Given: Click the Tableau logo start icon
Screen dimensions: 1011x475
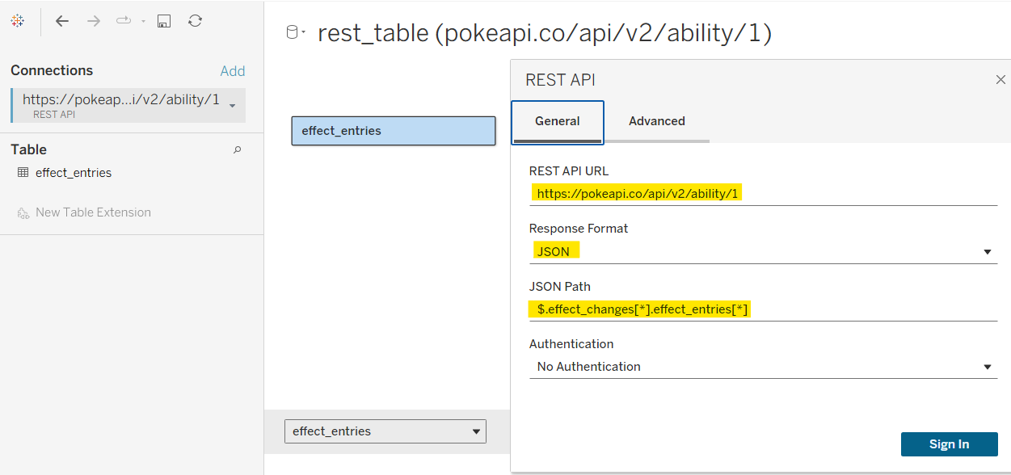Looking at the screenshot, I should (x=17, y=21).
